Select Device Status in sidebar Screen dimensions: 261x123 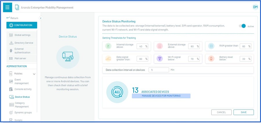point(22,97)
